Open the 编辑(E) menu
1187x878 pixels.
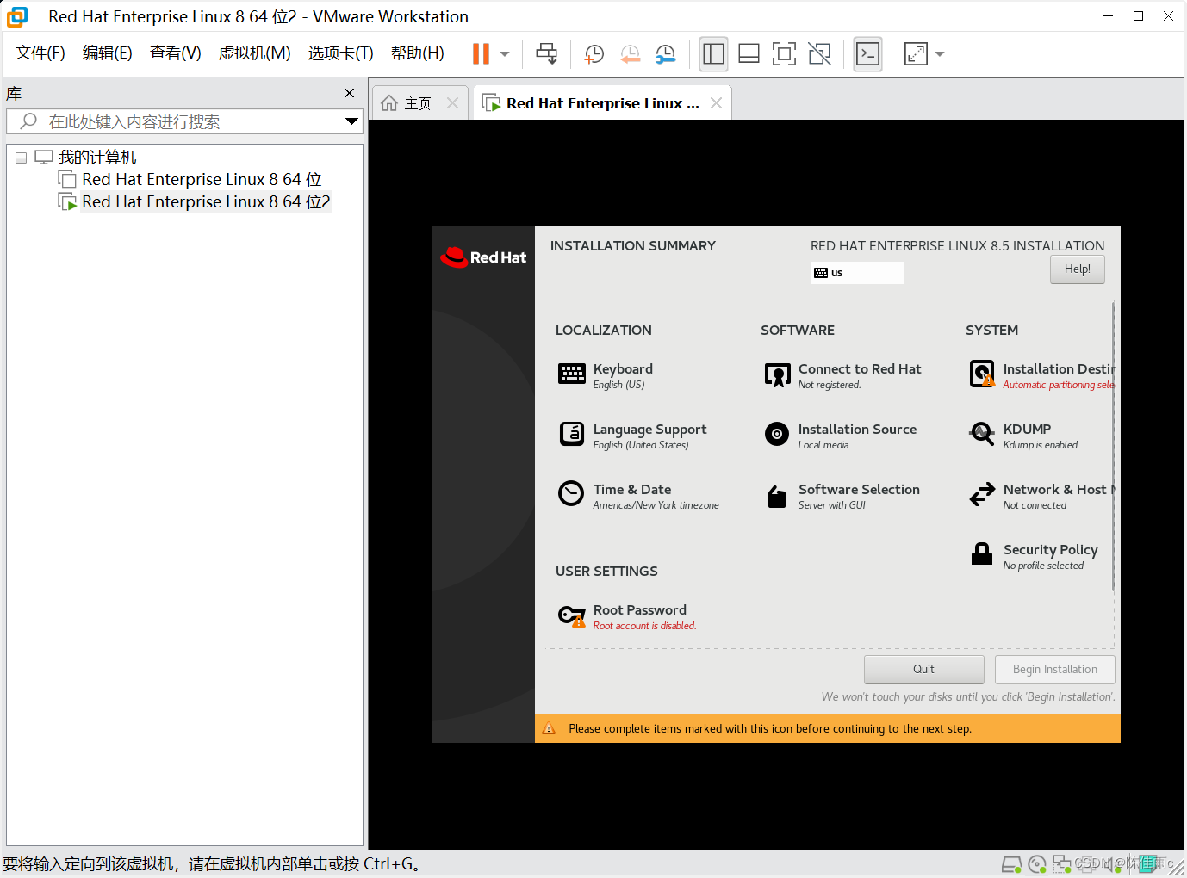pos(108,53)
